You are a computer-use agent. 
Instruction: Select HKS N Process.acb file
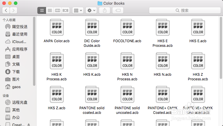[x=127, y=67]
